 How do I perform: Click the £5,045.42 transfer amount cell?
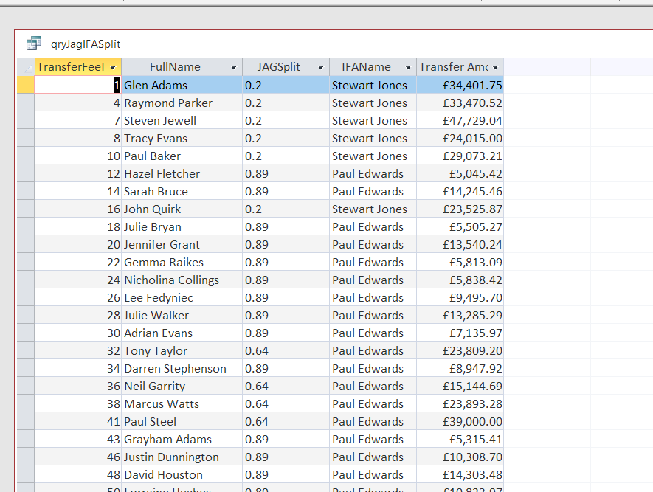[x=460, y=173]
